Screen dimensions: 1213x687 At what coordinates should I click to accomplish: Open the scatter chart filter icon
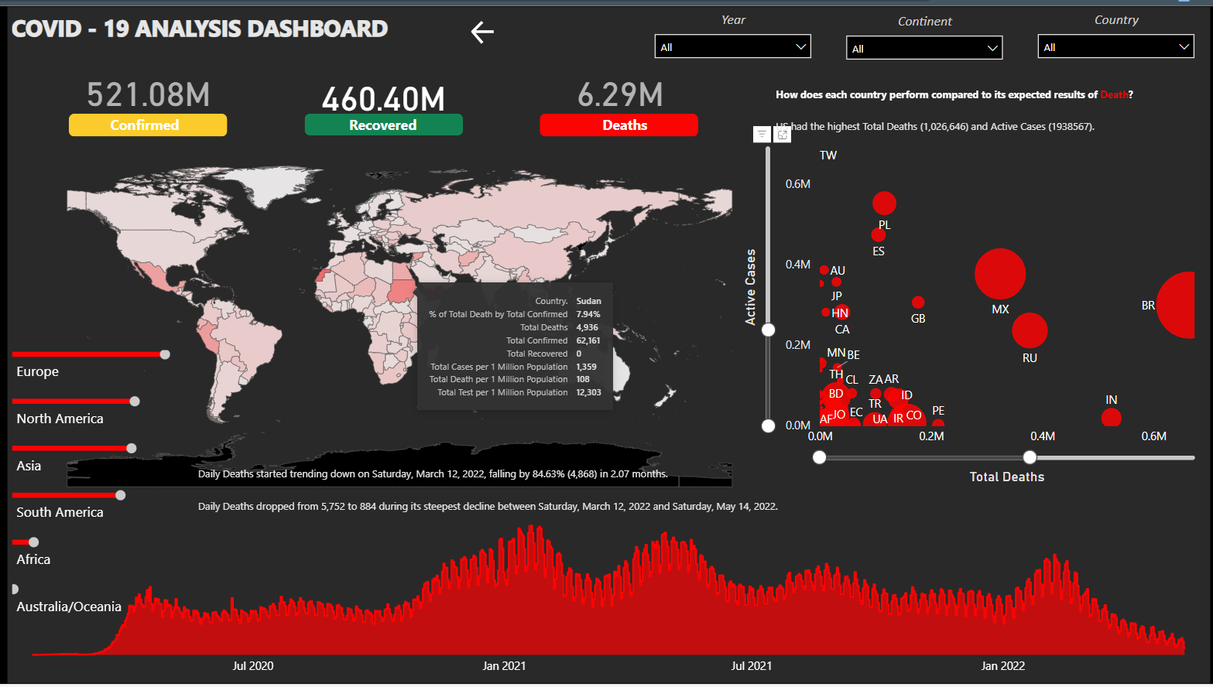point(762,135)
